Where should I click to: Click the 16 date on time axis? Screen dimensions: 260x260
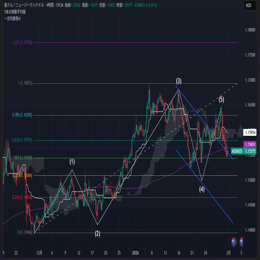pos(179,253)
